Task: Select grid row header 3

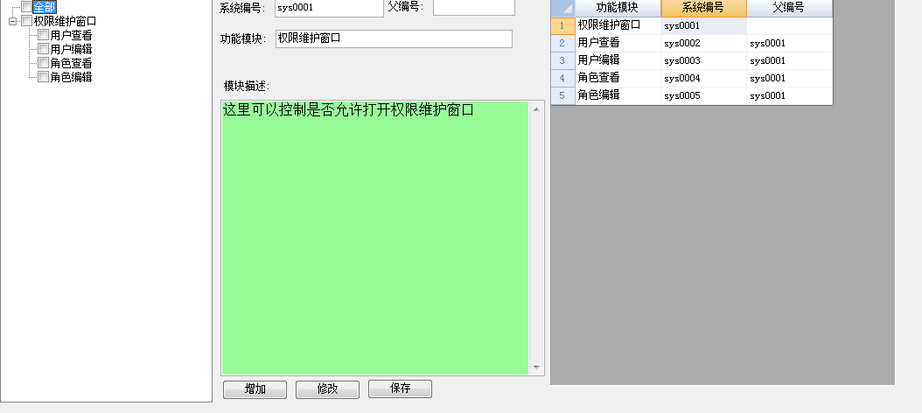Action: [562, 61]
